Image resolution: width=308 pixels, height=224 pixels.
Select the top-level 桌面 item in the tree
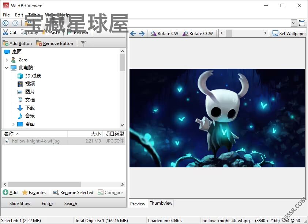pyautogui.click(x=17, y=52)
